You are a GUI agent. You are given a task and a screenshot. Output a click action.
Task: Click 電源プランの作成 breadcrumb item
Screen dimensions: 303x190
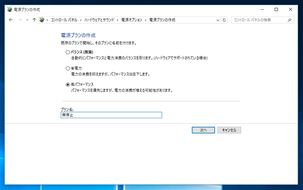(162, 20)
